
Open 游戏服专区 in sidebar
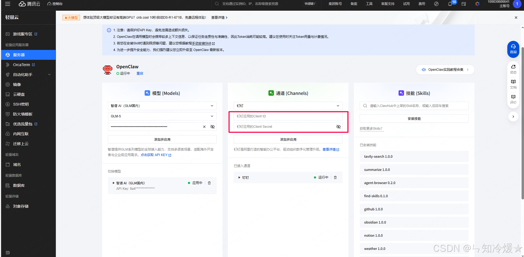[23, 34]
